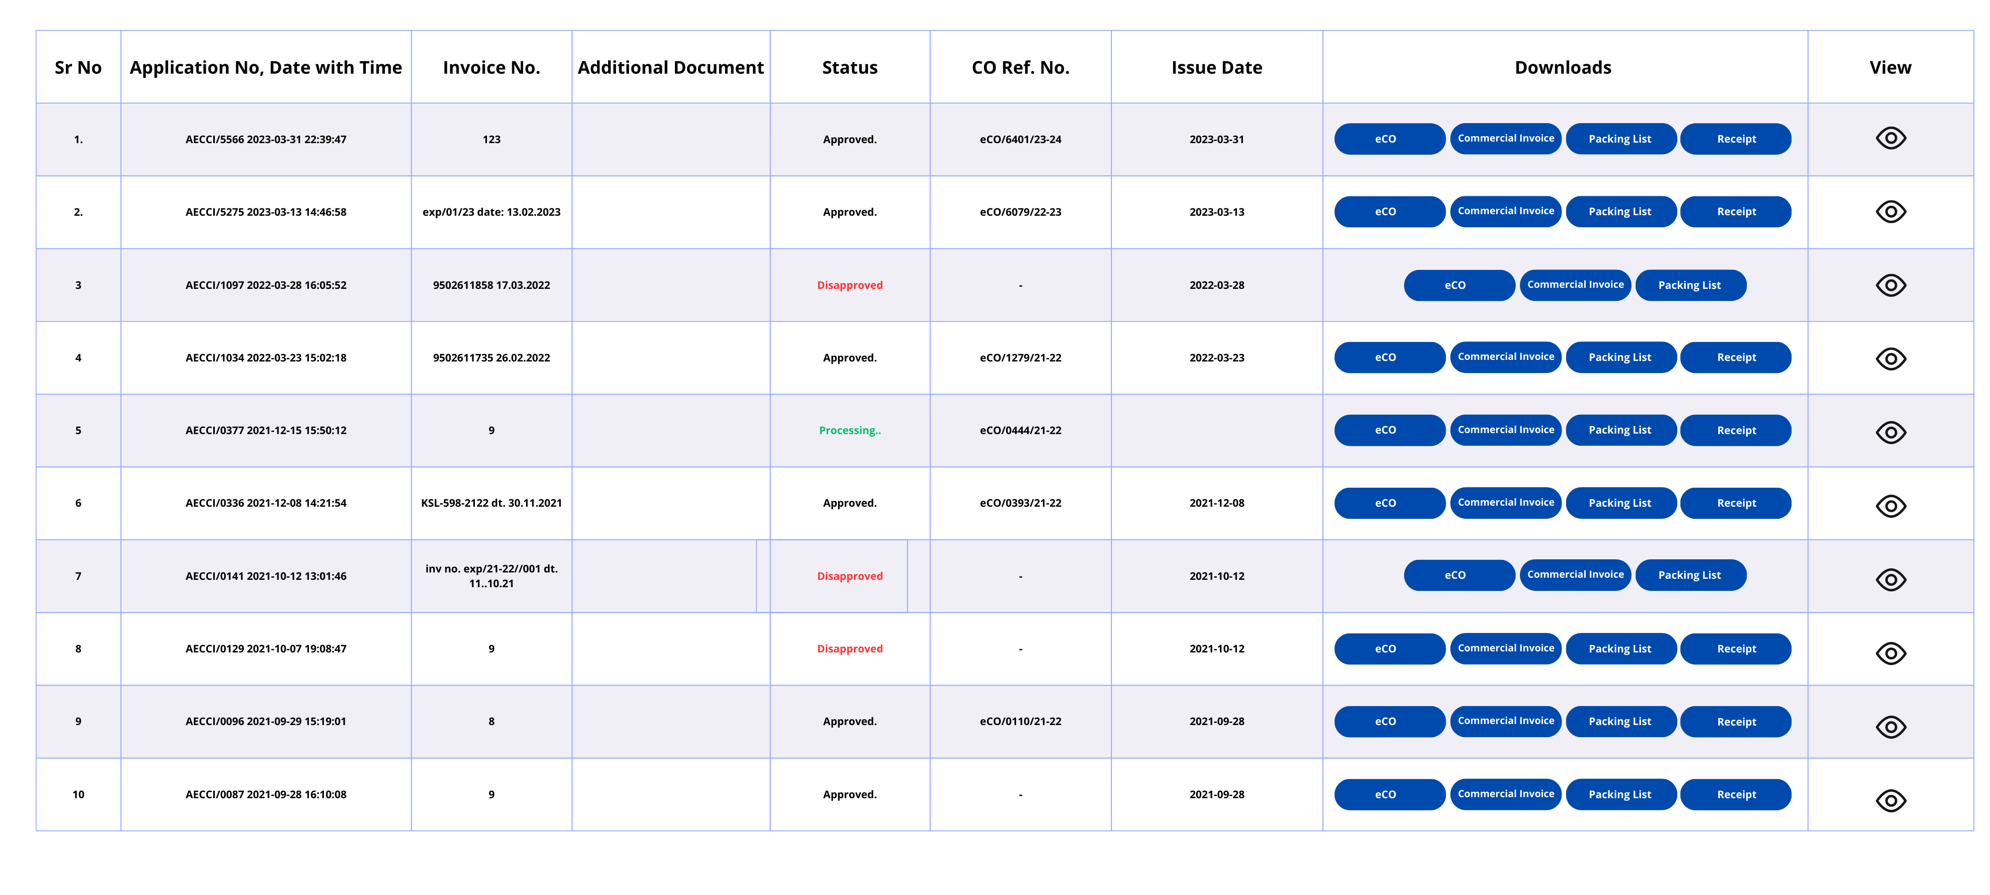View details of disapproved application AECCI/1097
Screen dimensions: 1990x895
point(1889,285)
